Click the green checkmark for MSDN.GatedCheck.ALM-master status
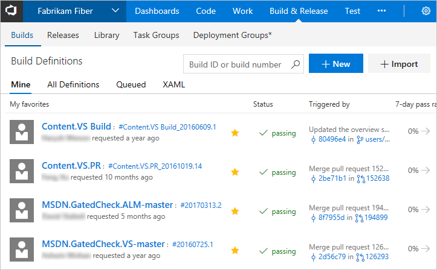The width and height of the screenshot is (437, 270). pyautogui.click(x=264, y=211)
